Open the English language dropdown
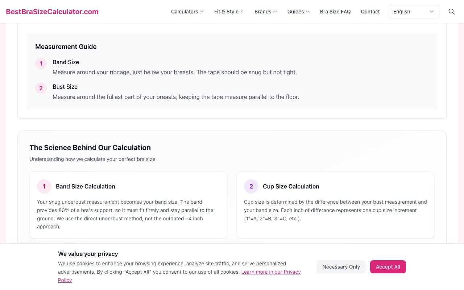Image resolution: width=464 pixels, height=290 pixels. (414, 12)
